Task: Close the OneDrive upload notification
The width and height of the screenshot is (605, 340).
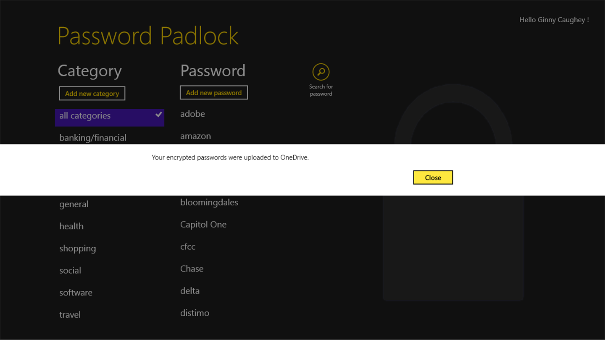Action: pyautogui.click(x=433, y=178)
